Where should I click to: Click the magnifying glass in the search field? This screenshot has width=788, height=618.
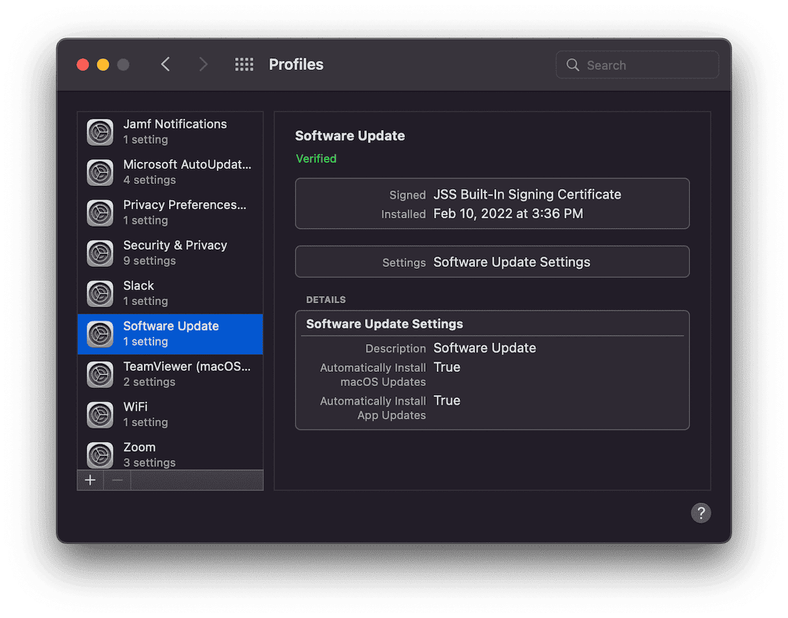[573, 65]
